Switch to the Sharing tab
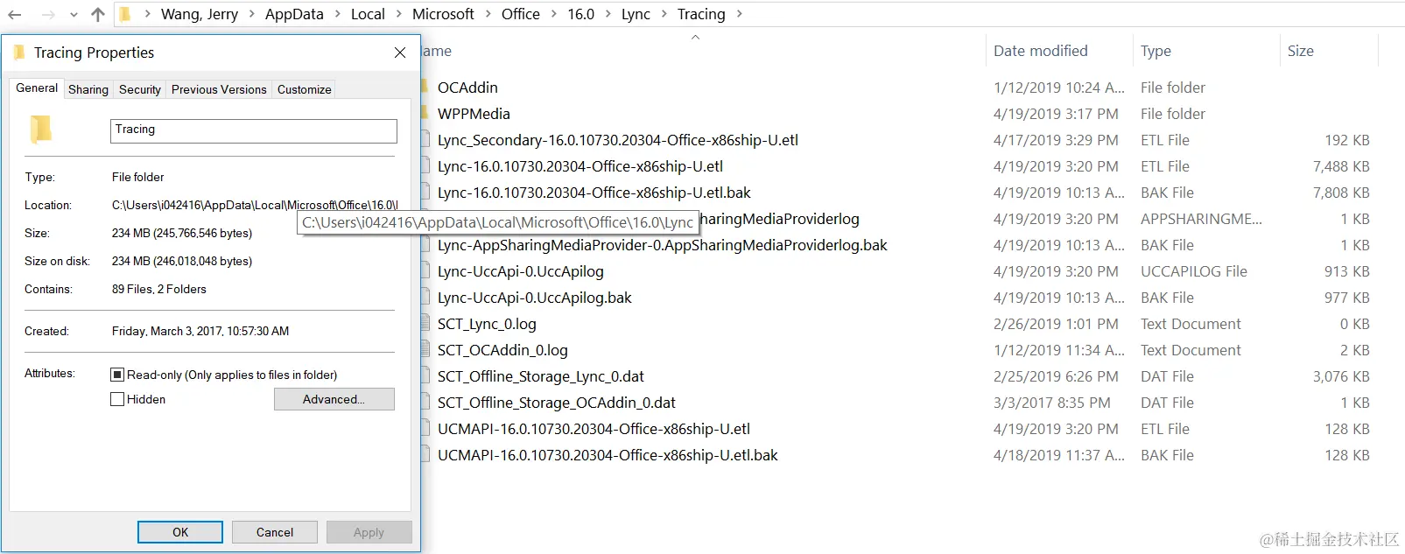 88,89
